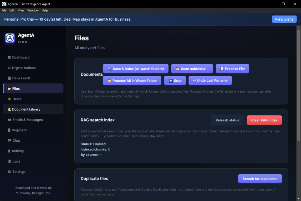Open the Help menu
This screenshot has width=301, height=201.
click(x=45, y=10)
